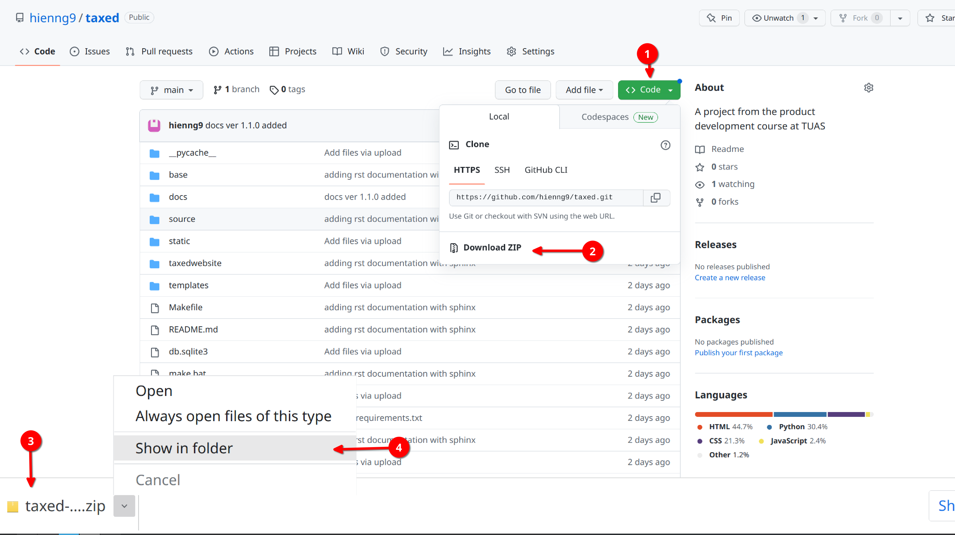Click the Python segment of language bar
This screenshot has width=955, height=535.
click(x=800, y=415)
